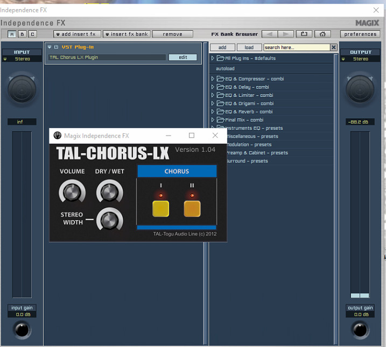Maximize the Magix Independence FX plugin window

coord(192,136)
